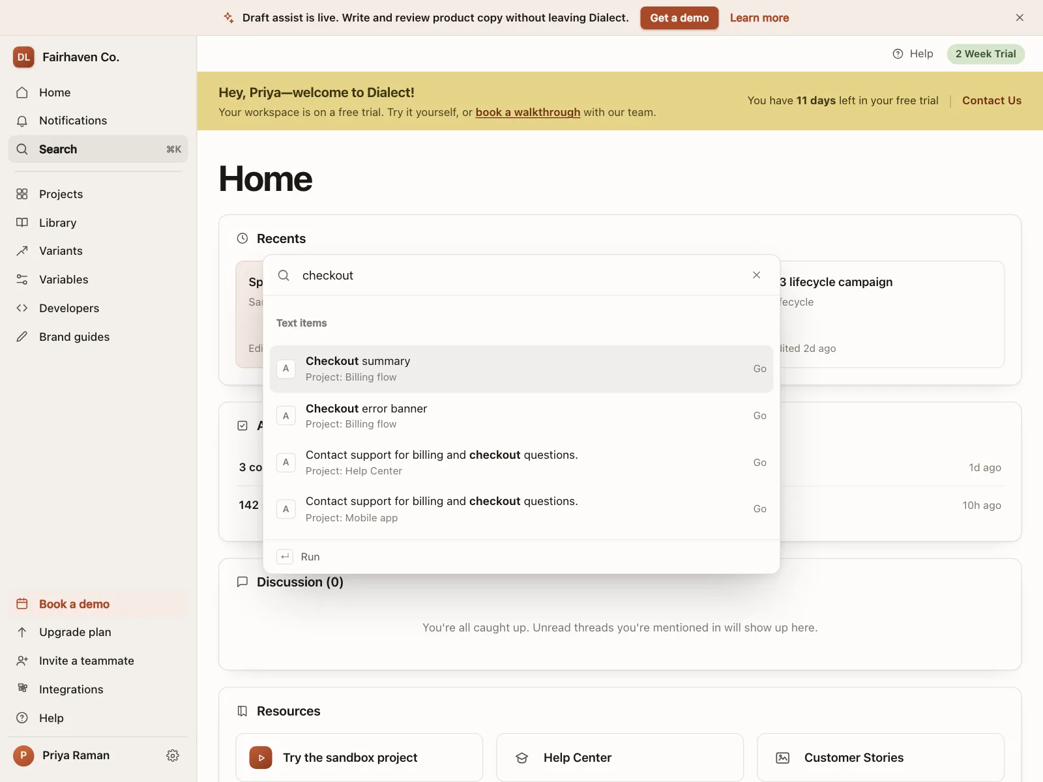Click Go on the Help Center result
The height and width of the screenshot is (782, 1043).
(759, 463)
